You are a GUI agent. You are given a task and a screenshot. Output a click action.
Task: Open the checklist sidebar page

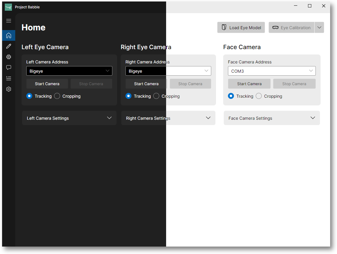coord(9,78)
